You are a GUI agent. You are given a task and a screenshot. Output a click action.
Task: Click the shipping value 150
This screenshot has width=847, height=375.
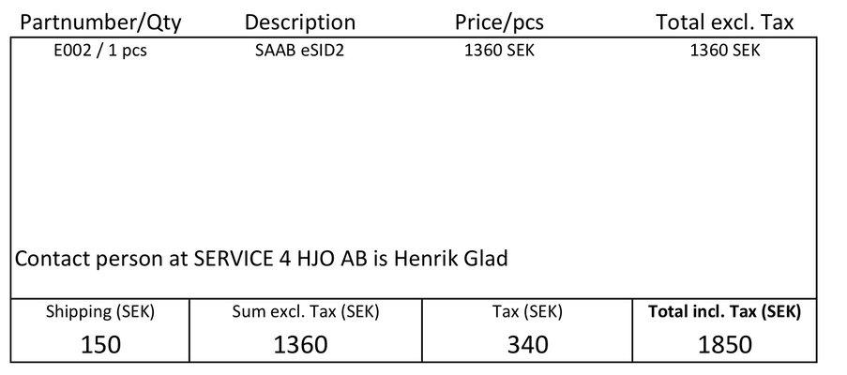click(100, 345)
